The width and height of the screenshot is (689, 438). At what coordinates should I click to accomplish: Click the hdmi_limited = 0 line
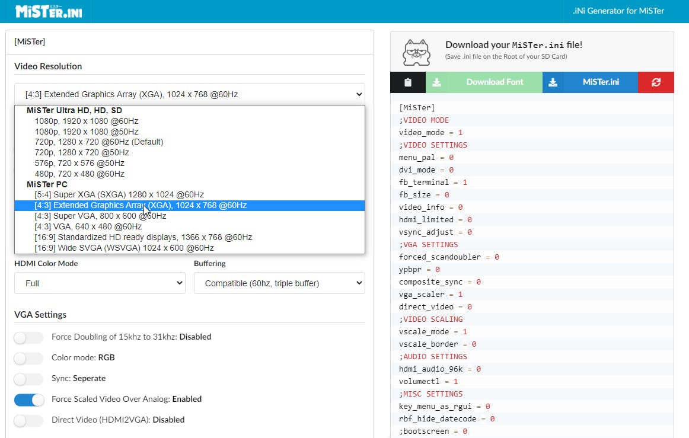[x=532, y=220]
